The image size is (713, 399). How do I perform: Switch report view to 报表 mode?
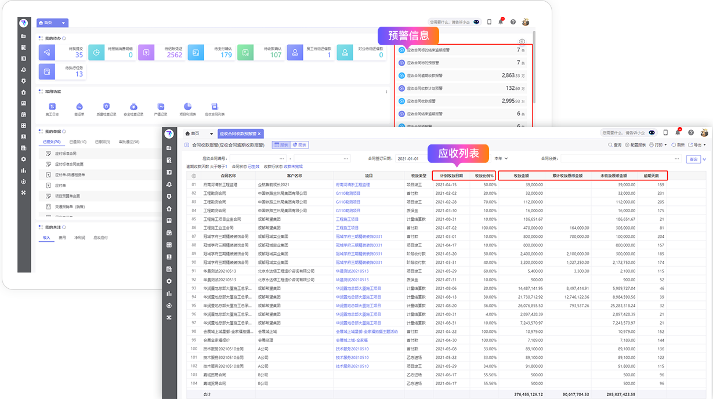coord(280,145)
